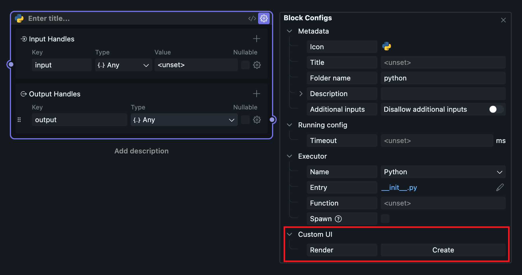Viewport: 522px width, 275px height.
Task: Click the Python icon in Metadata Icon row
Action: [387, 47]
